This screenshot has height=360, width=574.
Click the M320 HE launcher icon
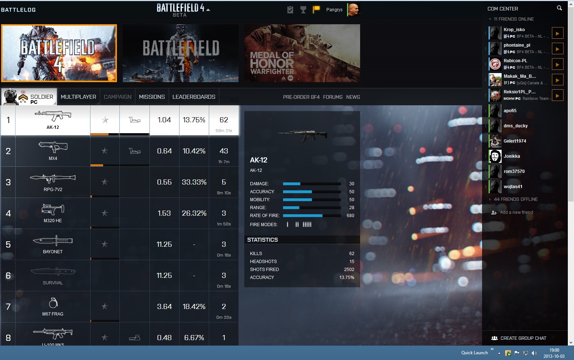53,209
